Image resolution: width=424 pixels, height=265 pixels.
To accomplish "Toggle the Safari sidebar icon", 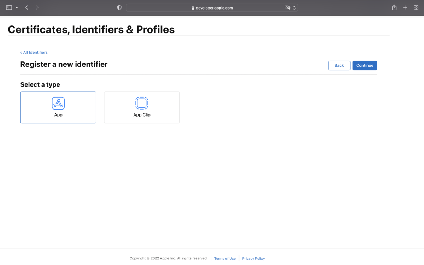I will click(x=9, y=7).
